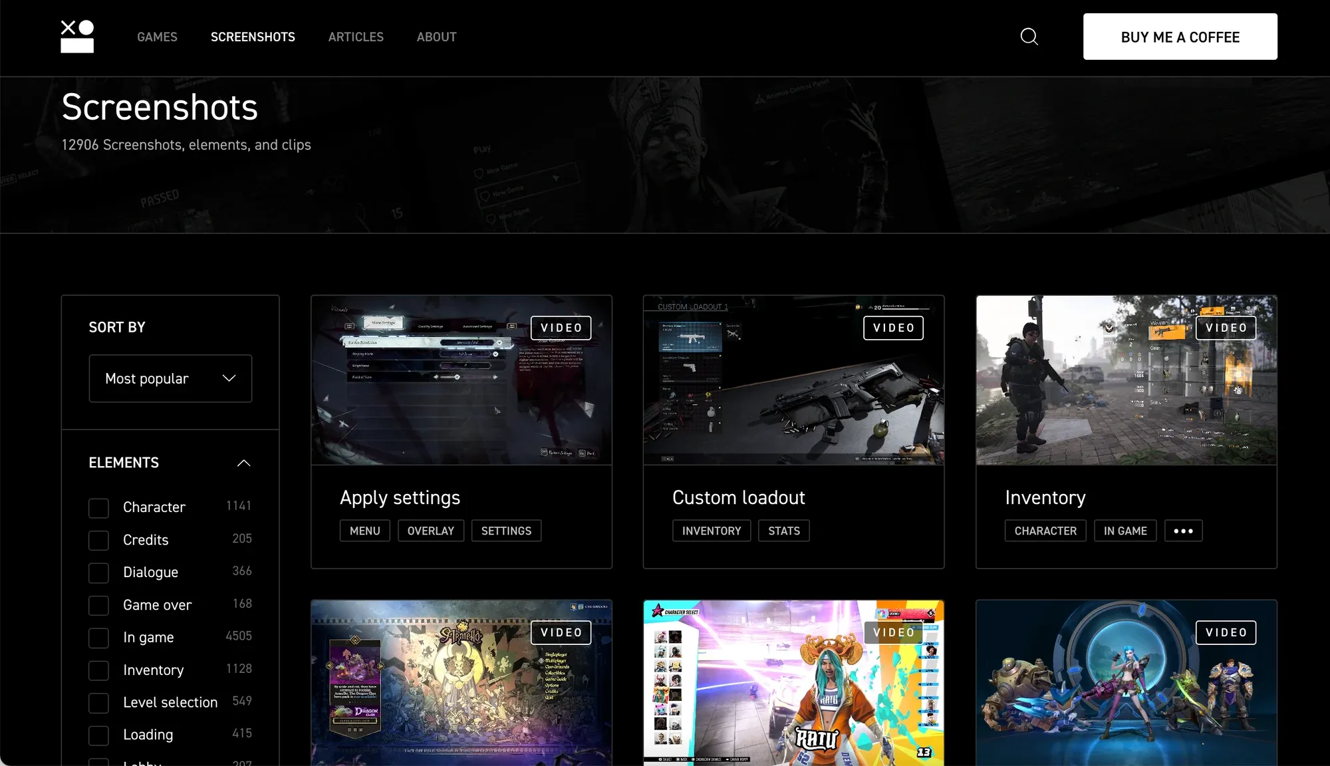This screenshot has width=1330, height=766.
Task: Click the STATS tag under Custom loadout
Action: tap(783, 531)
